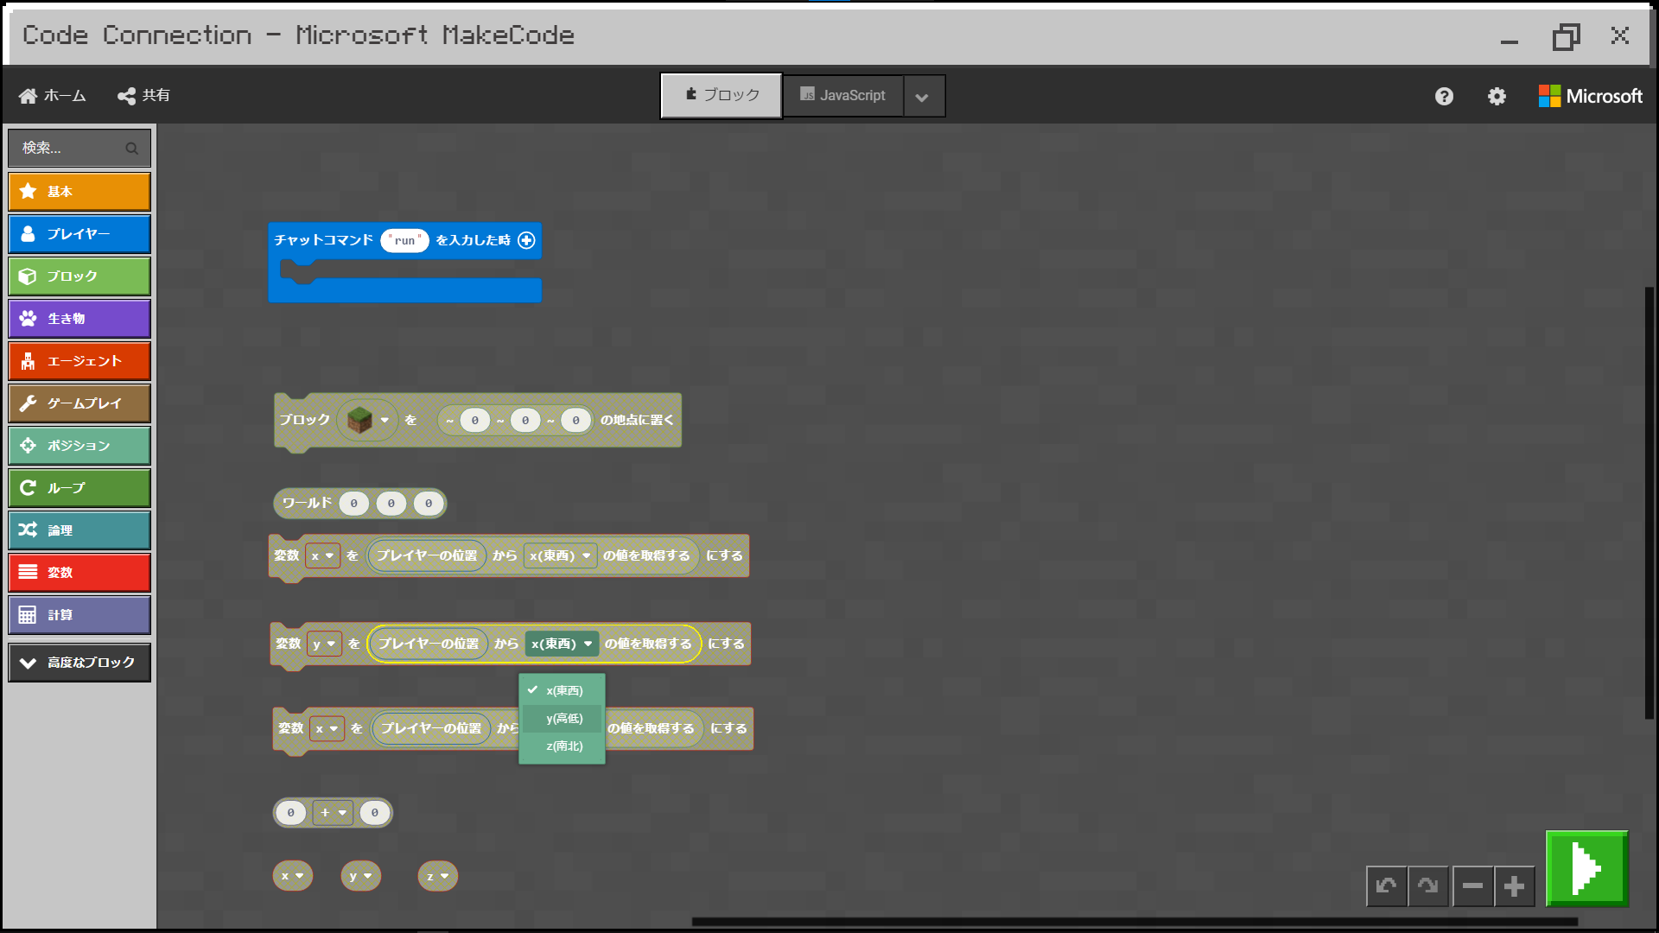Edit first relative coordinate in place block

click(x=474, y=421)
